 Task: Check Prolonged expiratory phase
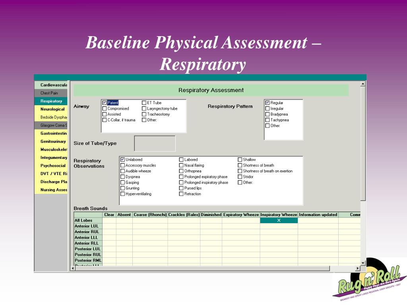181,177
